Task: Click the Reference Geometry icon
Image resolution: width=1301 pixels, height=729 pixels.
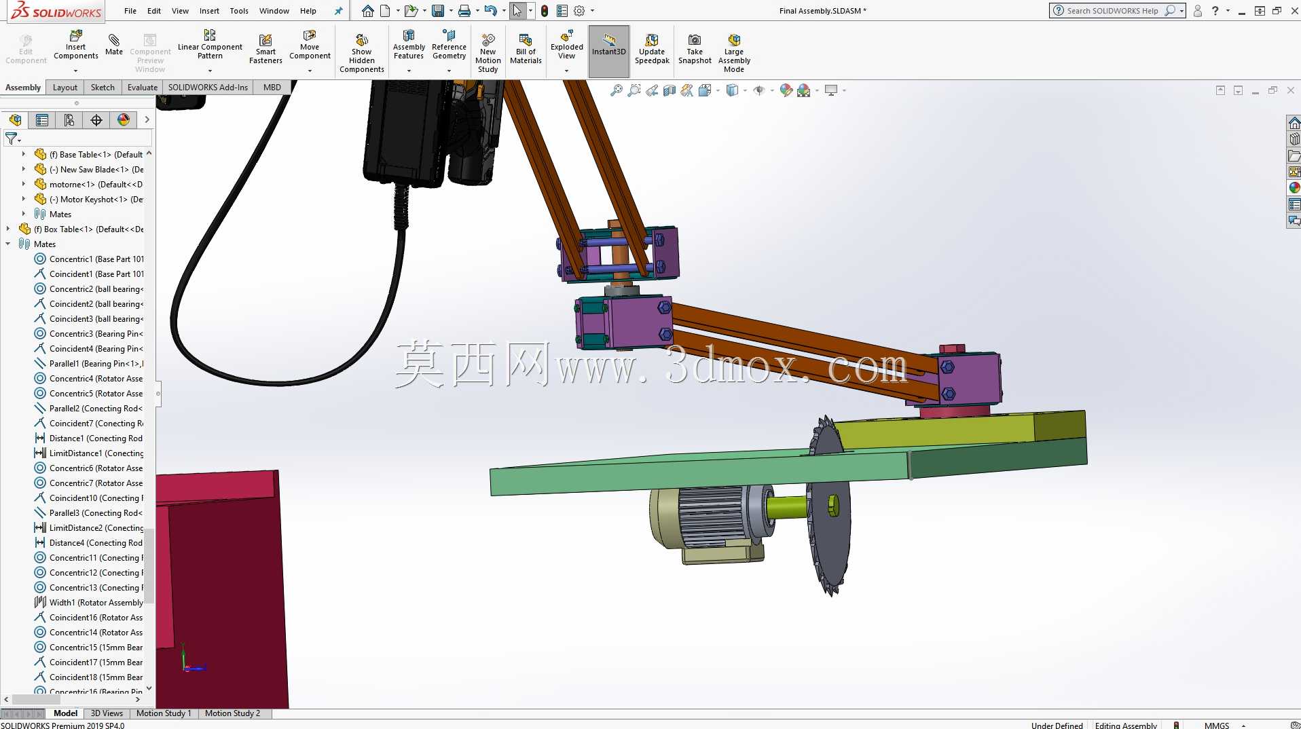Action: [x=449, y=45]
